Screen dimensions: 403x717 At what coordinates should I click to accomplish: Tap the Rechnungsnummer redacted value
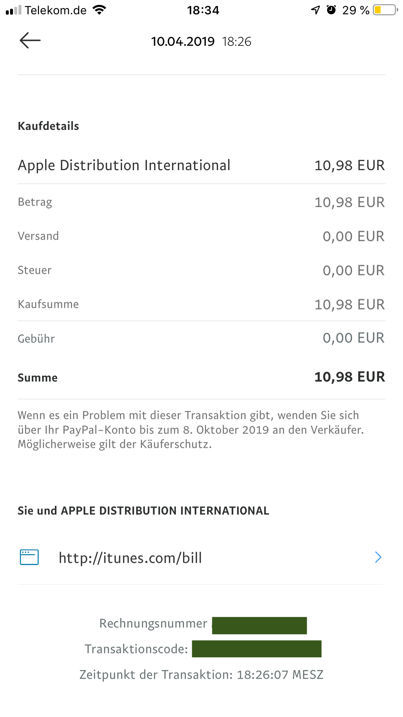click(x=259, y=625)
